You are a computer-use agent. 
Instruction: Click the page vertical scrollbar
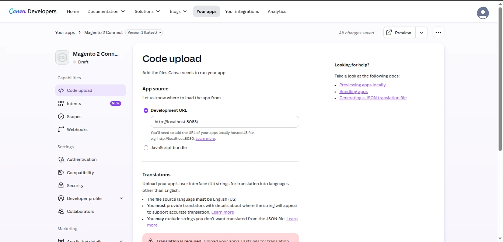[500, 79]
